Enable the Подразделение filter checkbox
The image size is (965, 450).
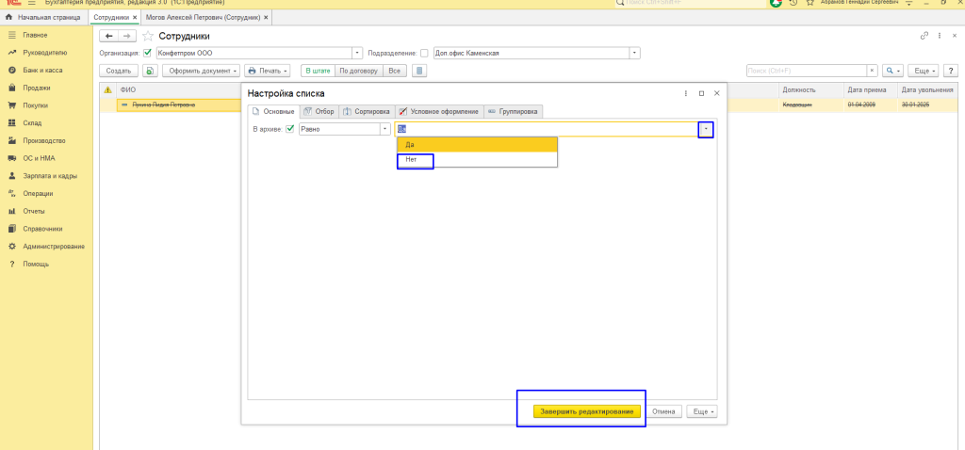(424, 53)
